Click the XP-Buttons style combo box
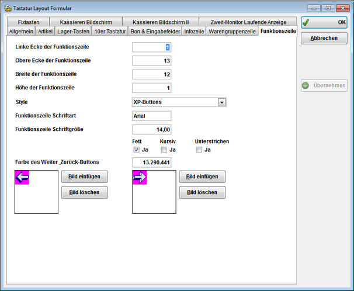Image resolution: width=354 pixels, height=291 pixels. [x=179, y=102]
